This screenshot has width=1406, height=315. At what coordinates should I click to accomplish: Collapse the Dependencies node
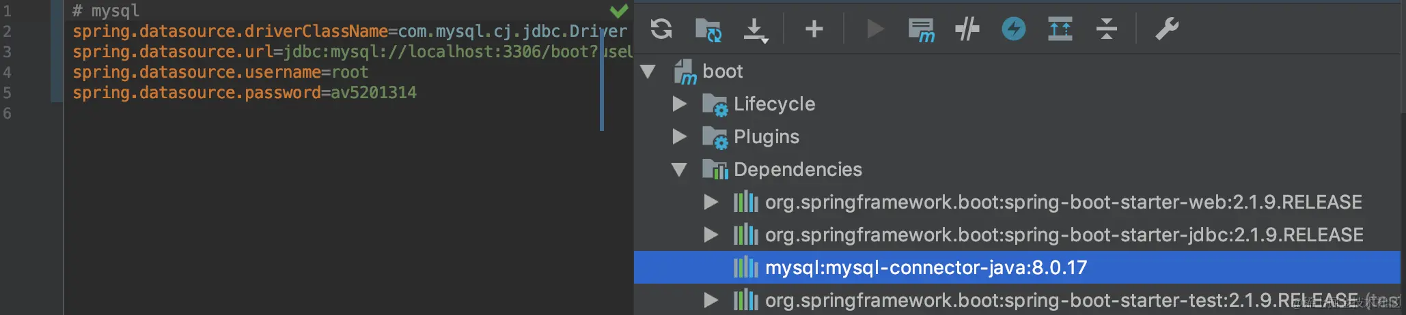pyautogui.click(x=679, y=169)
